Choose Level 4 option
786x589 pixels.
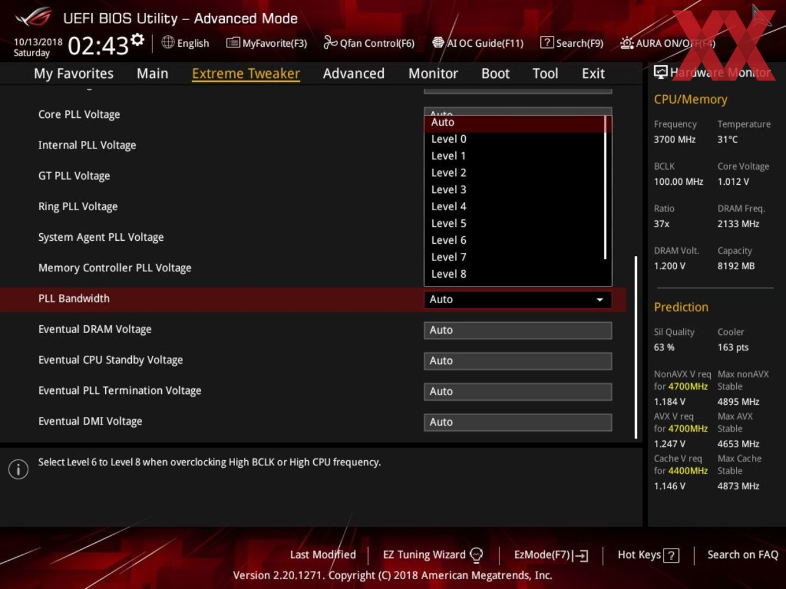[x=514, y=206]
